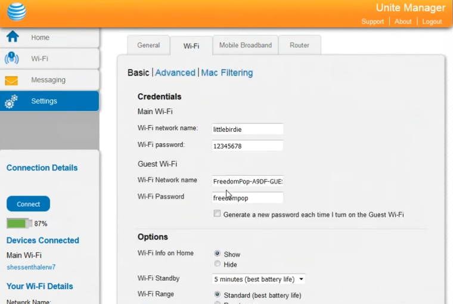Click the Home house icon in sidebar
The width and height of the screenshot is (453, 304).
(x=13, y=37)
